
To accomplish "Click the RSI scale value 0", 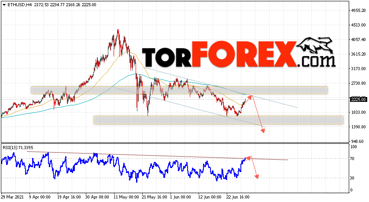I will [351, 190].
